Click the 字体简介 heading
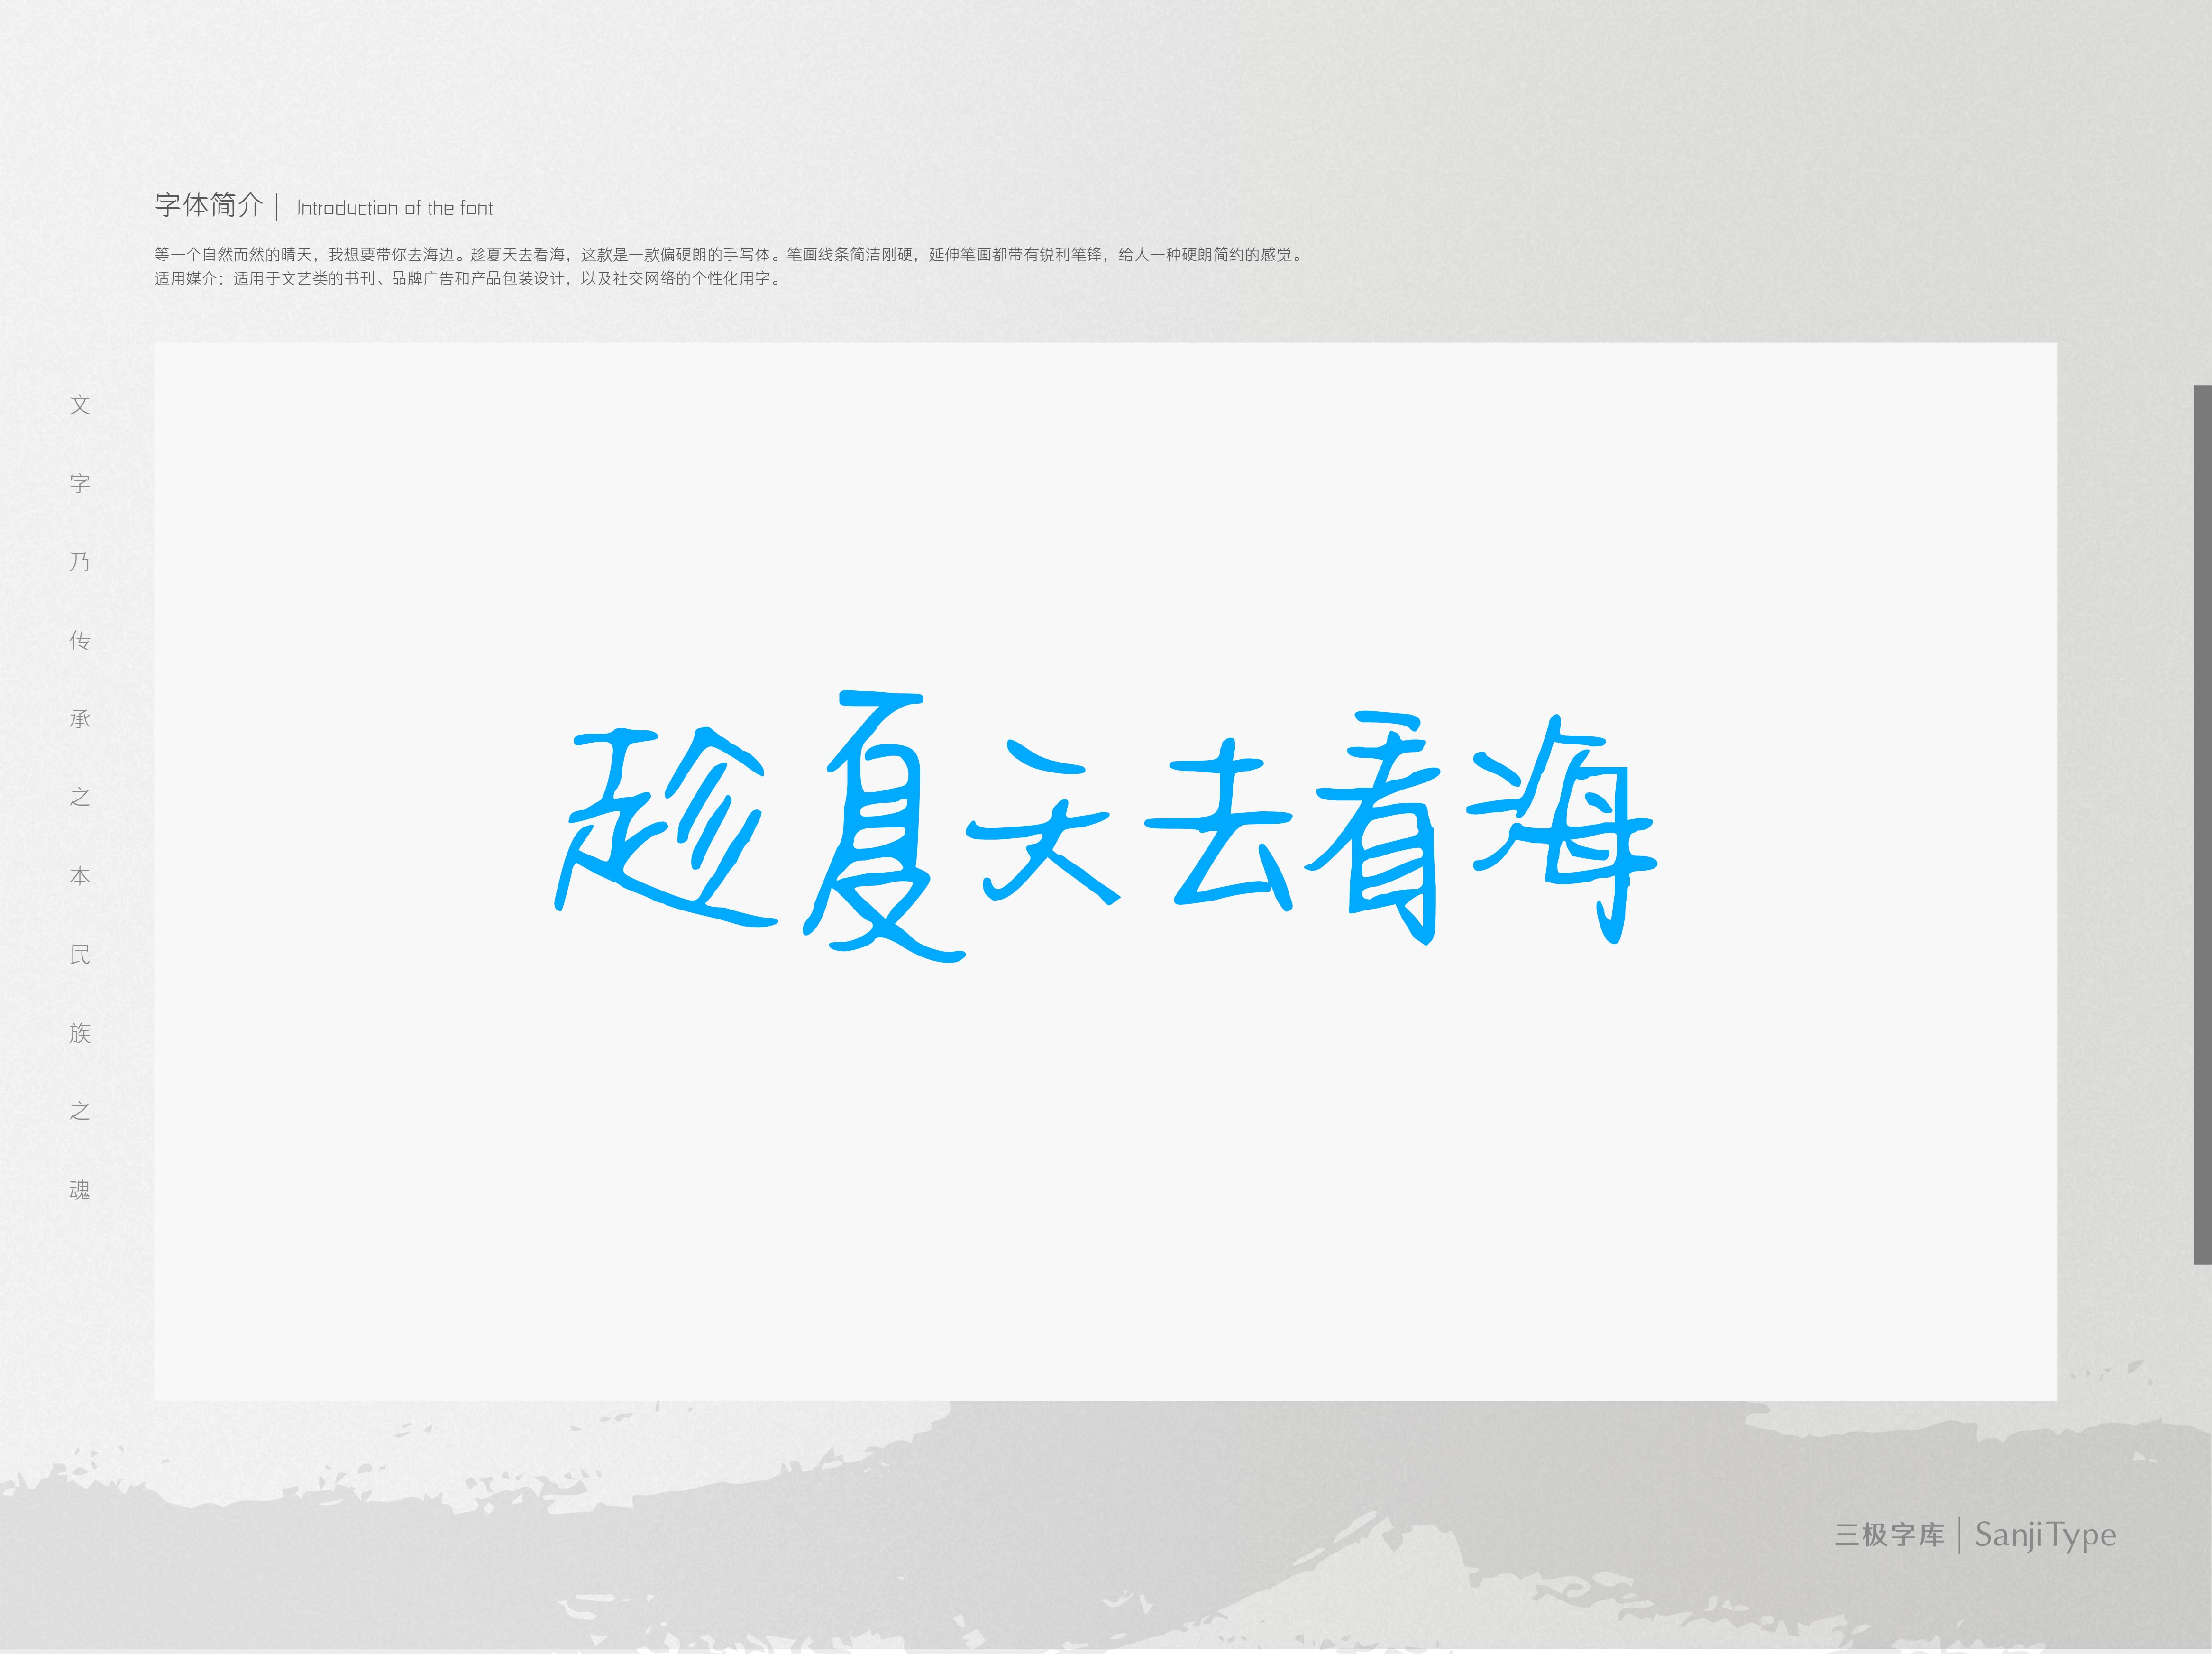 [x=209, y=206]
